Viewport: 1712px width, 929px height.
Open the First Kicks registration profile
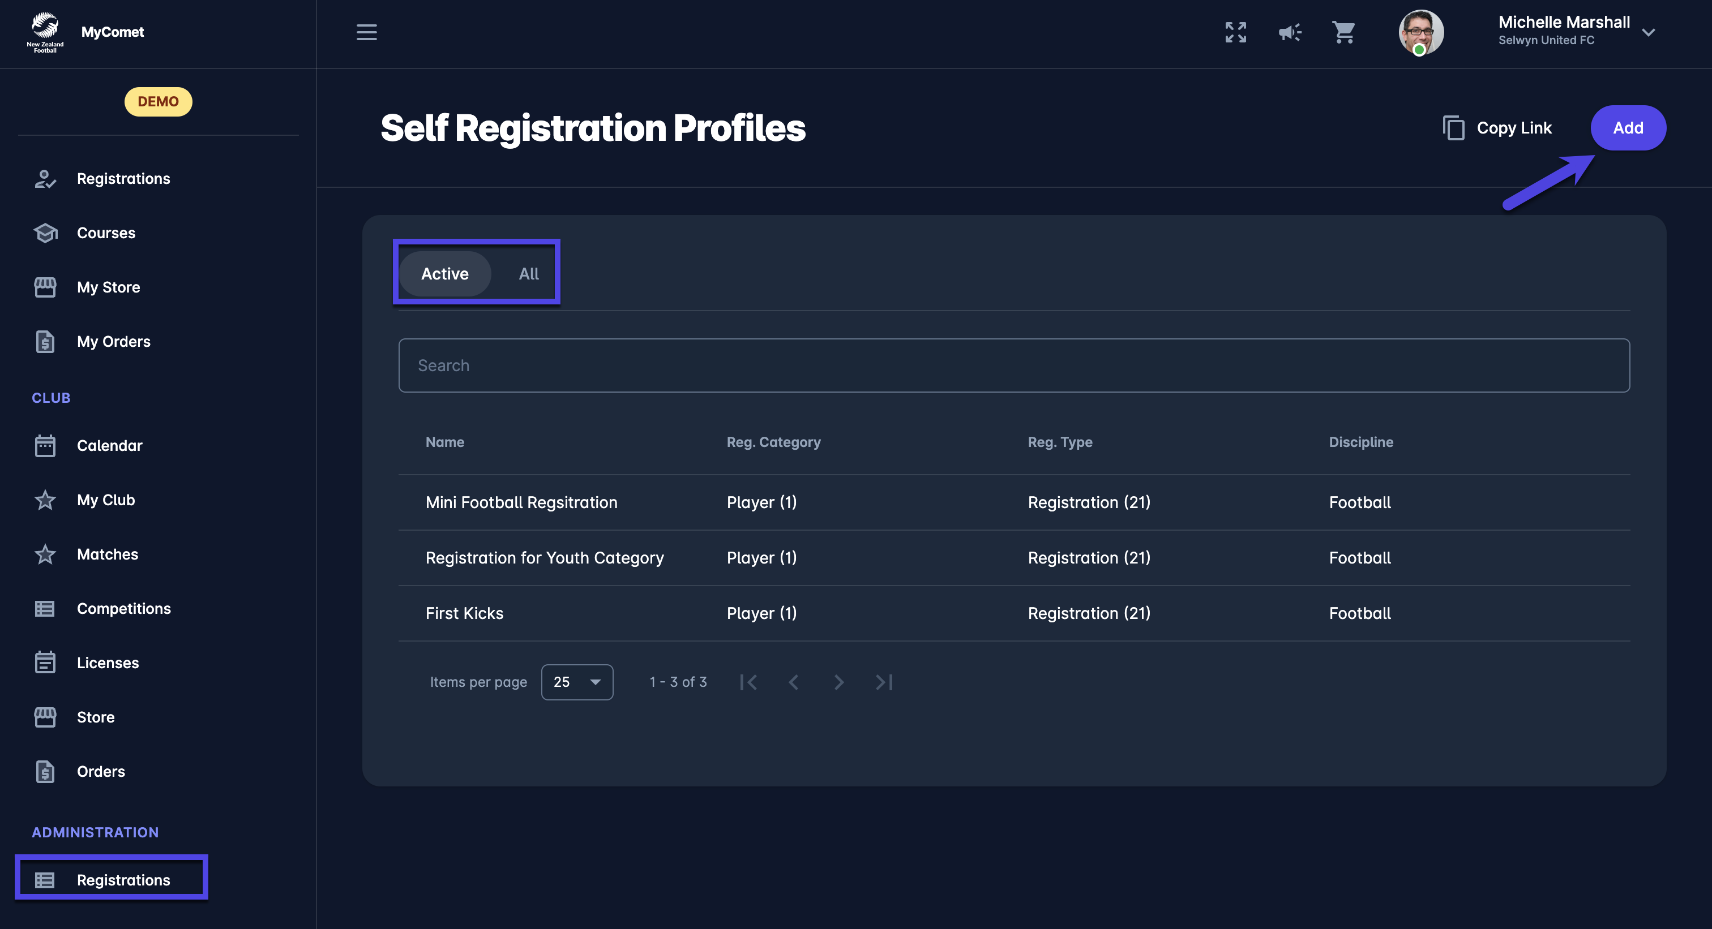pyautogui.click(x=464, y=613)
